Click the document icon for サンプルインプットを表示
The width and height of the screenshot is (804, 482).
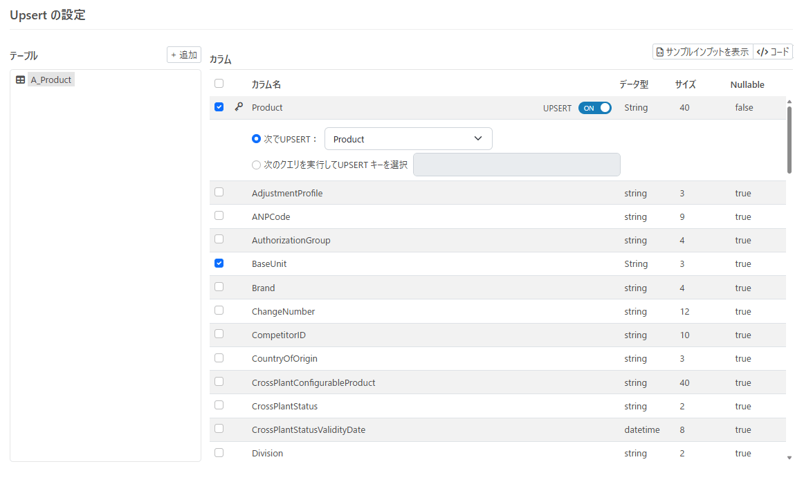[660, 52]
